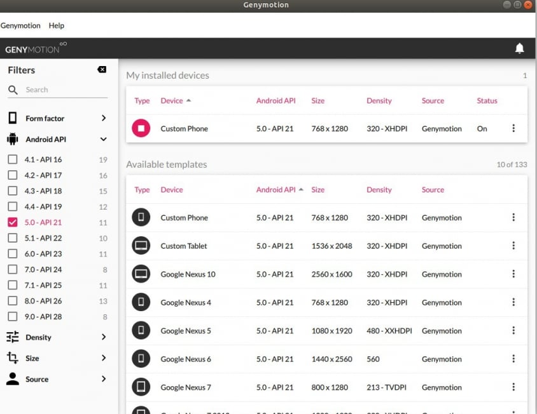Click the Custom Tablet template icon
Viewport: 537px width, 414px height.
(x=141, y=246)
